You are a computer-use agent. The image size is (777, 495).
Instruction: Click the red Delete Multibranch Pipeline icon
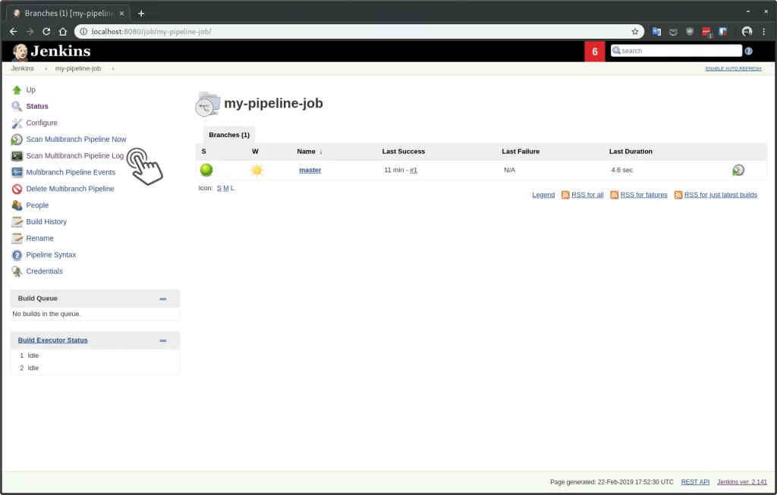pos(17,189)
